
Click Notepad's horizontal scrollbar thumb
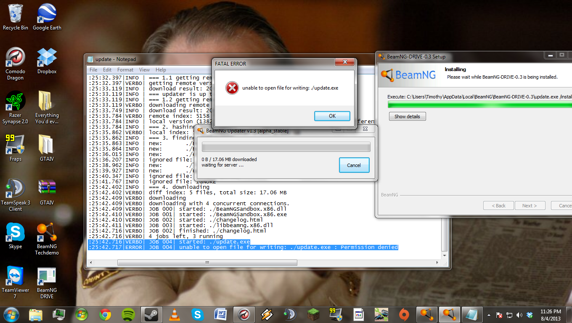click(207, 262)
